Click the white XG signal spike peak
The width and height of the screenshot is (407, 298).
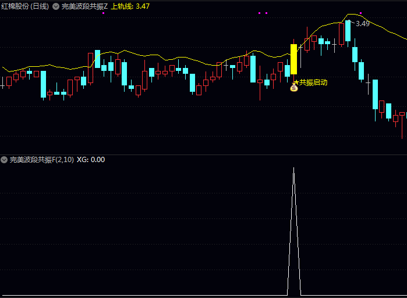tap(294, 168)
